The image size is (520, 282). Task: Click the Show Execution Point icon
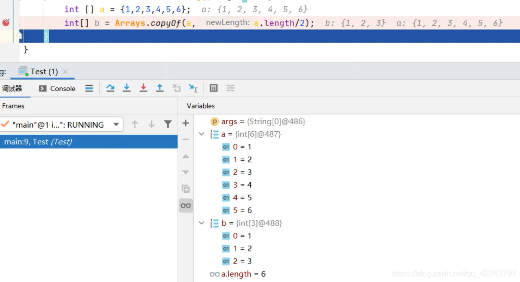click(89, 88)
